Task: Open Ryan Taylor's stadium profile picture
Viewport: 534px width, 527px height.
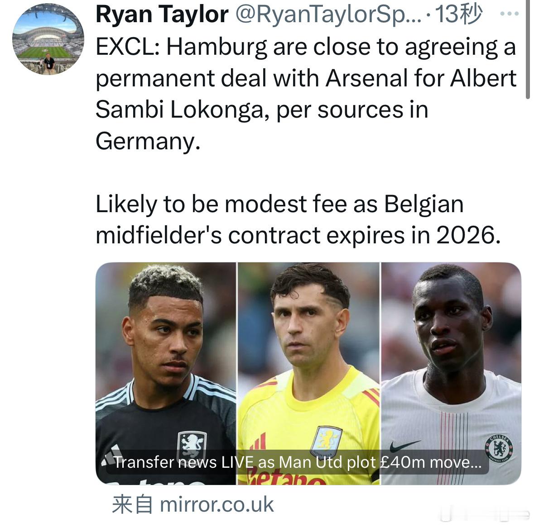Action: (x=48, y=39)
